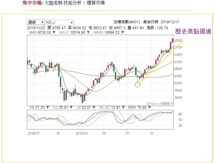This screenshot has width=215, height=163.
Task: Click the green arrow beside K9 21.33
Action: pos(47,107)
